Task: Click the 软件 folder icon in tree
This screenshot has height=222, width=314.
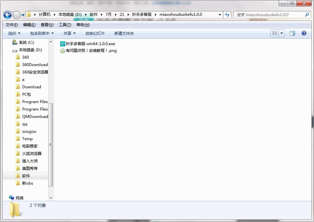Action: point(18,176)
